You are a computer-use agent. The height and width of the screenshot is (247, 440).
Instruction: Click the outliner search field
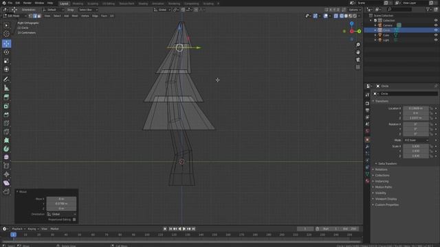point(399,10)
